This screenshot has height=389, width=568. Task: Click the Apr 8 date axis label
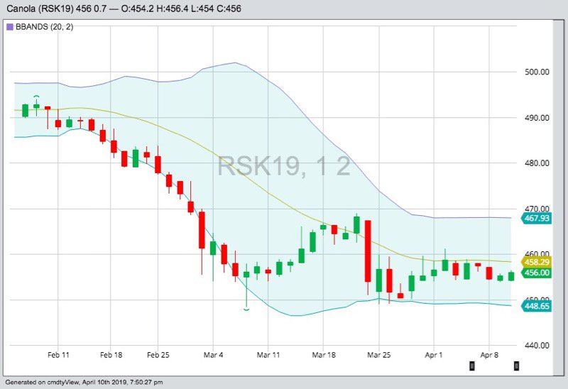(x=489, y=355)
